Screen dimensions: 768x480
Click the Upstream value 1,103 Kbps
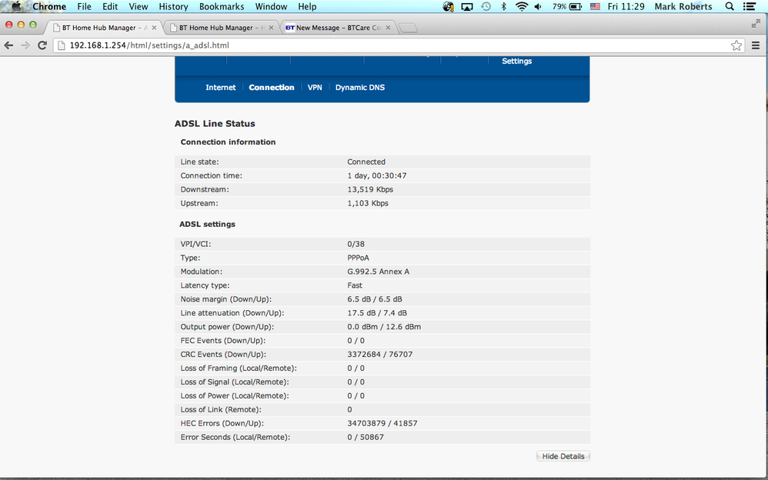click(368, 203)
